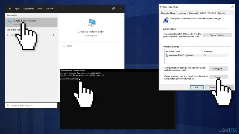Click Command Prompt title bar icon
This screenshot has width=239, height=134.
[61, 70]
